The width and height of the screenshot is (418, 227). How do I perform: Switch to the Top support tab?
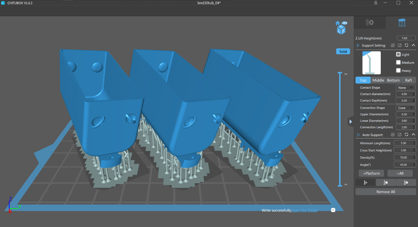click(363, 80)
